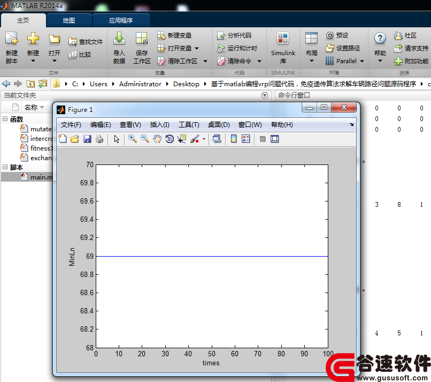Click the 名称 column sort header
The image size is (431, 382).
34,107
